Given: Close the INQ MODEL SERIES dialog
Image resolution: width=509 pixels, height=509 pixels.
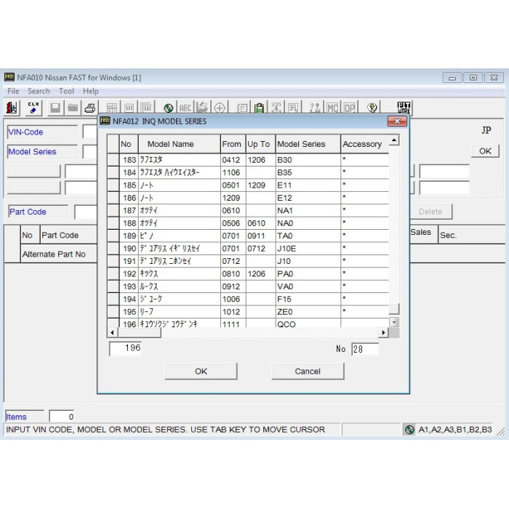Looking at the screenshot, I should click(x=397, y=121).
